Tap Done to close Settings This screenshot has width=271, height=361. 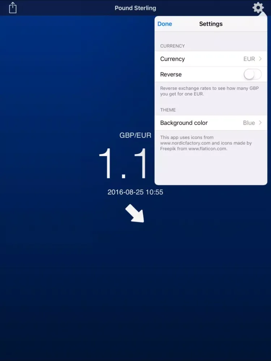(x=164, y=24)
